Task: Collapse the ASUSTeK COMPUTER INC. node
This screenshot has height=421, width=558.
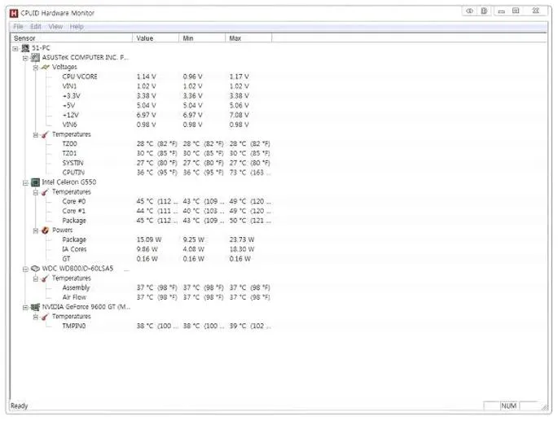Action: click(x=25, y=59)
